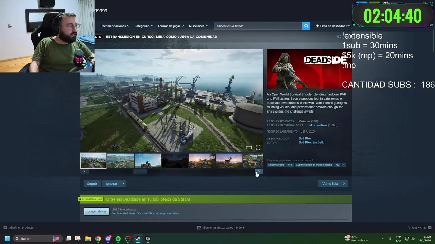Viewport: 435px width, 244px height.
Task: Select the second aerial town thumbnail
Action: pos(120,161)
